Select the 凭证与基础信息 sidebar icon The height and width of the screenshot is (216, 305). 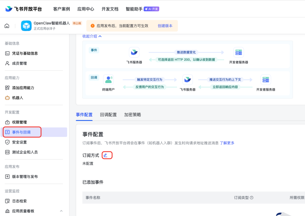[x=8, y=53]
